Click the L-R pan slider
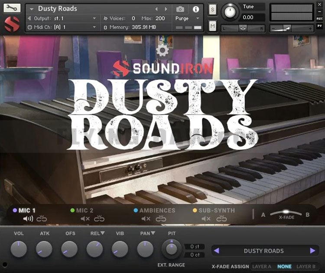The image size is (325, 273). [x=243, y=28]
